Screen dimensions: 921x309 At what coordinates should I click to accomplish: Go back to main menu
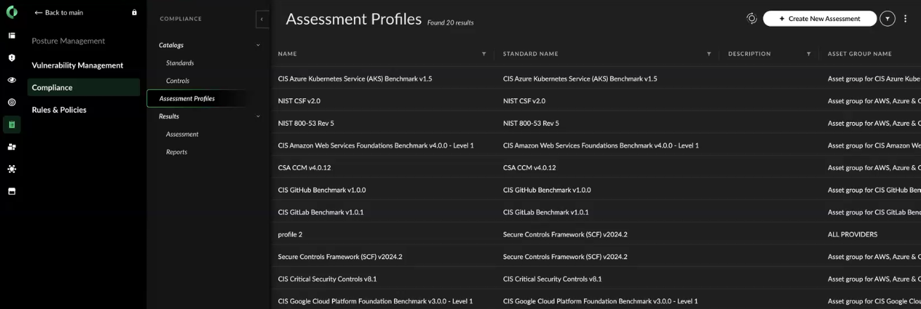coord(58,13)
